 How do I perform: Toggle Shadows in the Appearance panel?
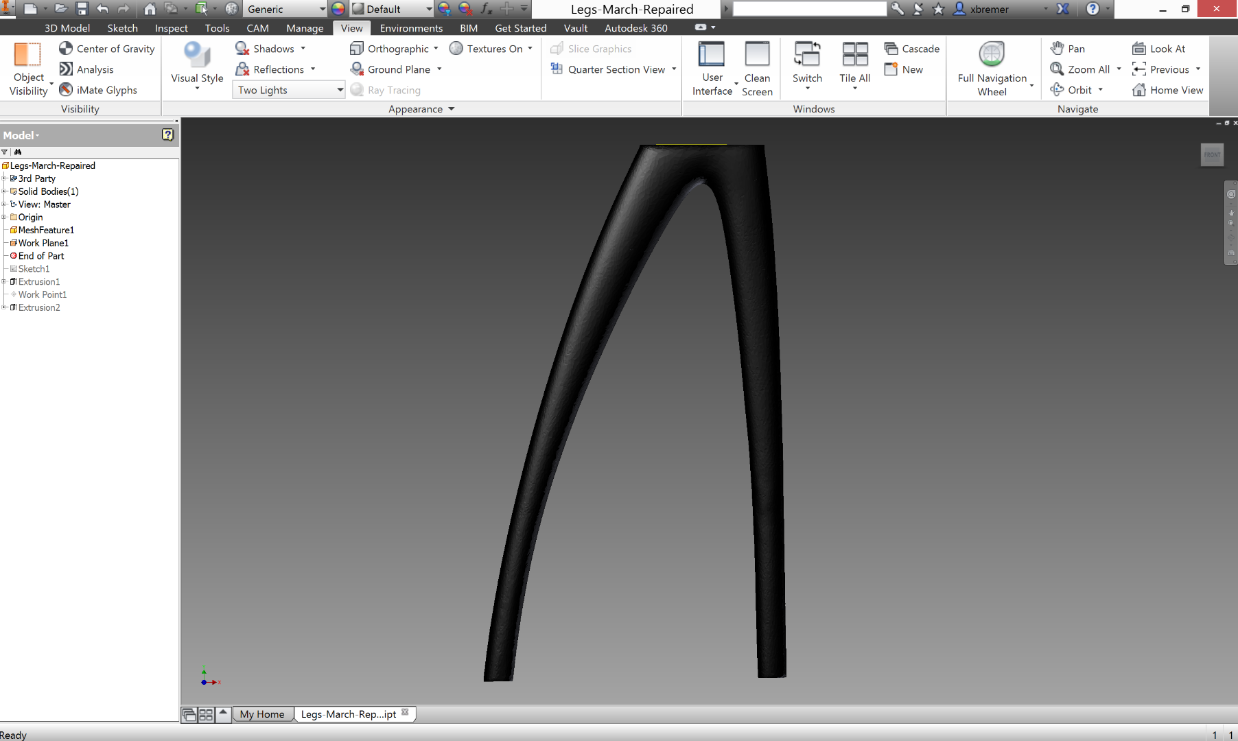point(265,49)
